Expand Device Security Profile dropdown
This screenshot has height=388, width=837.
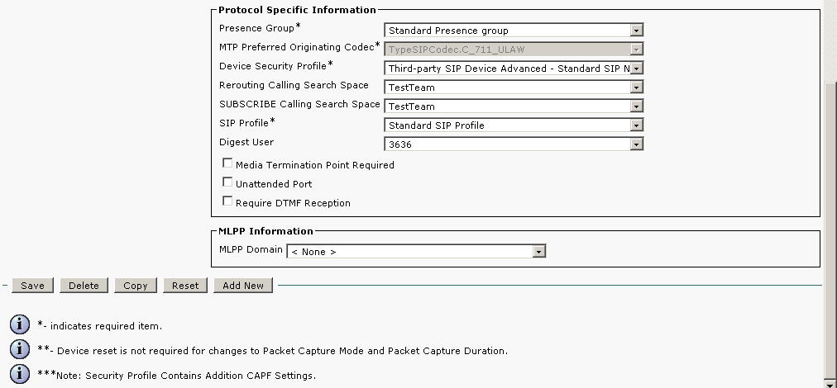(x=636, y=69)
